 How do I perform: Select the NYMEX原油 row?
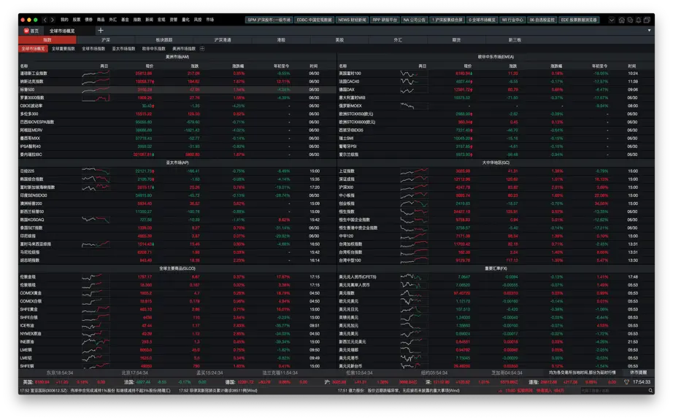177,334
